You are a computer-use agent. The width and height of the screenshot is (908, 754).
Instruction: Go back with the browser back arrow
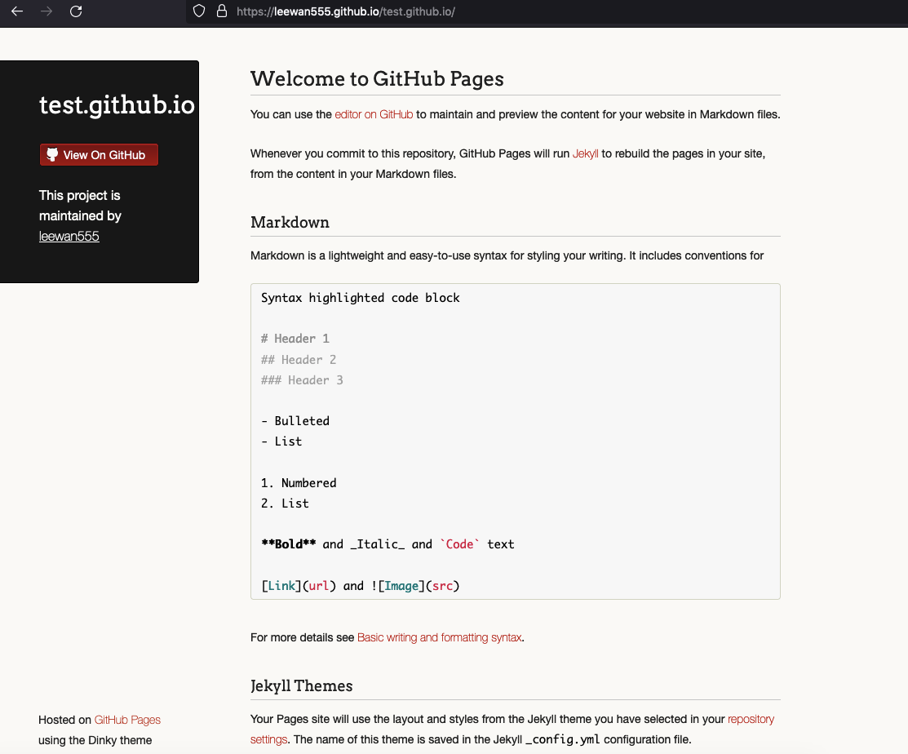pyautogui.click(x=17, y=11)
